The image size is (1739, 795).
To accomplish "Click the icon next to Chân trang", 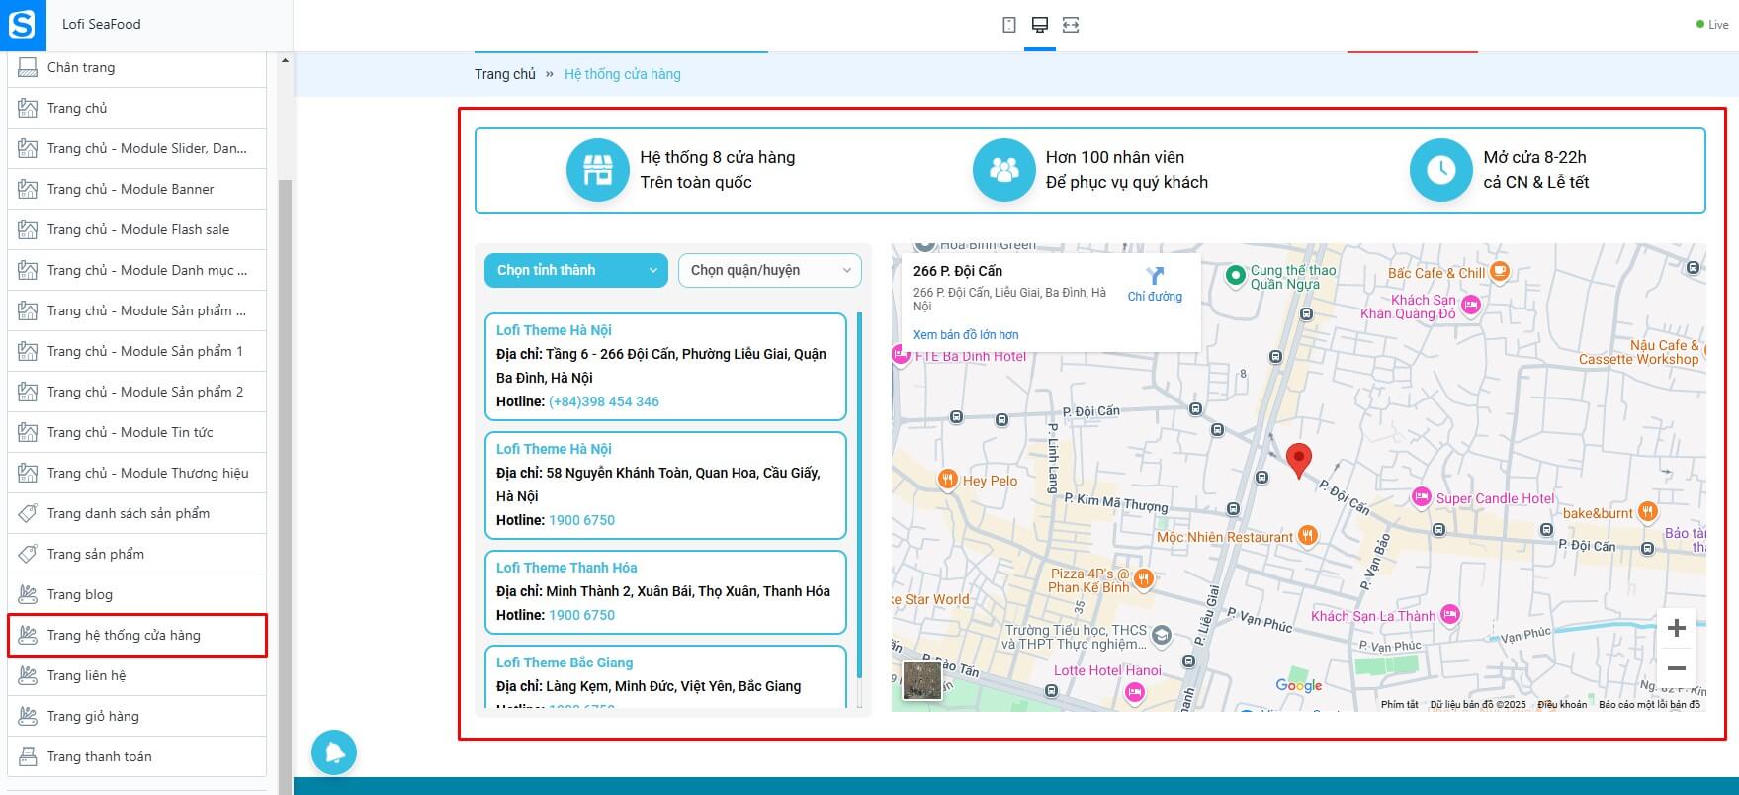I will 28,67.
